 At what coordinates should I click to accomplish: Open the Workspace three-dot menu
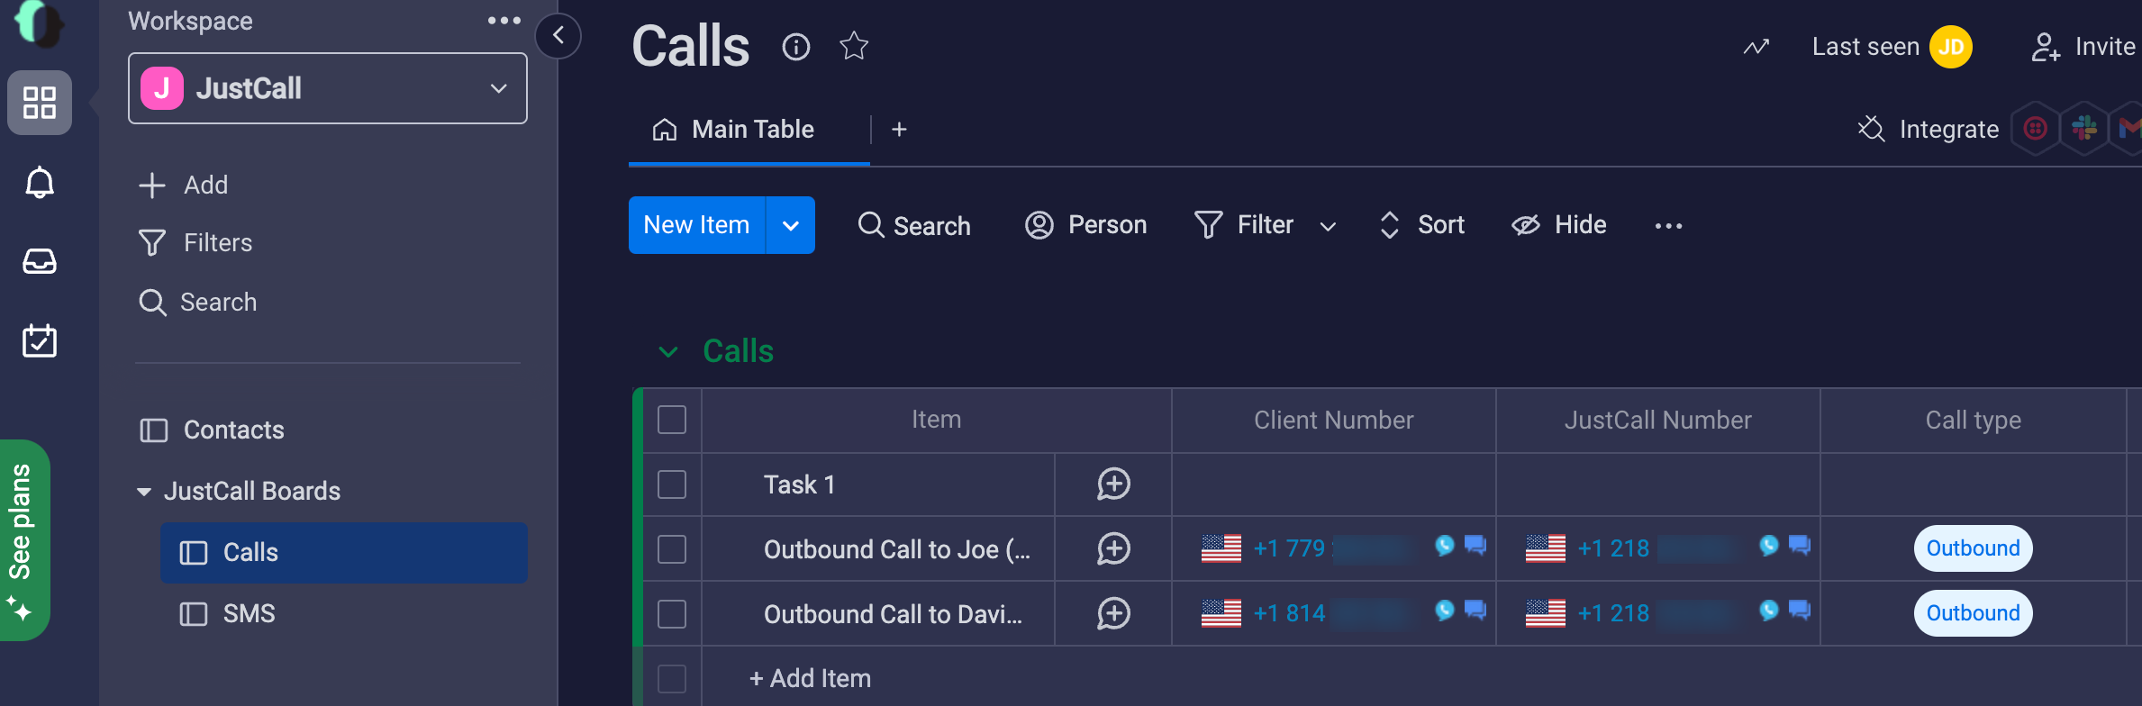tap(504, 21)
